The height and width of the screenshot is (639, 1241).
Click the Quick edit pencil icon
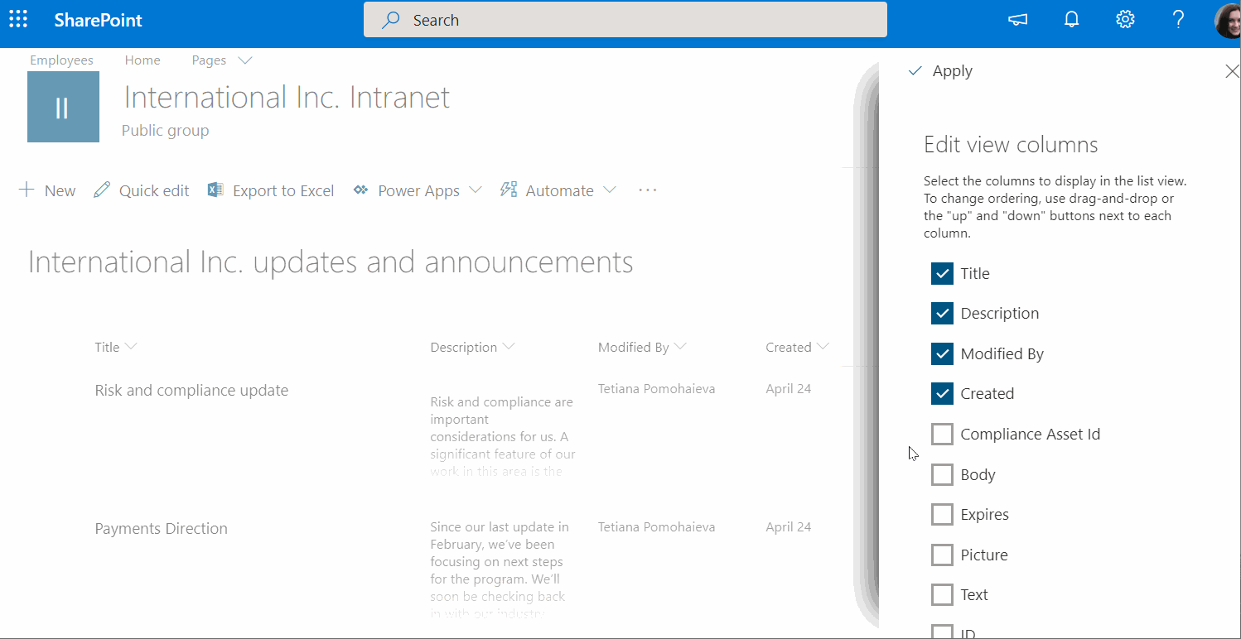coord(101,190)
